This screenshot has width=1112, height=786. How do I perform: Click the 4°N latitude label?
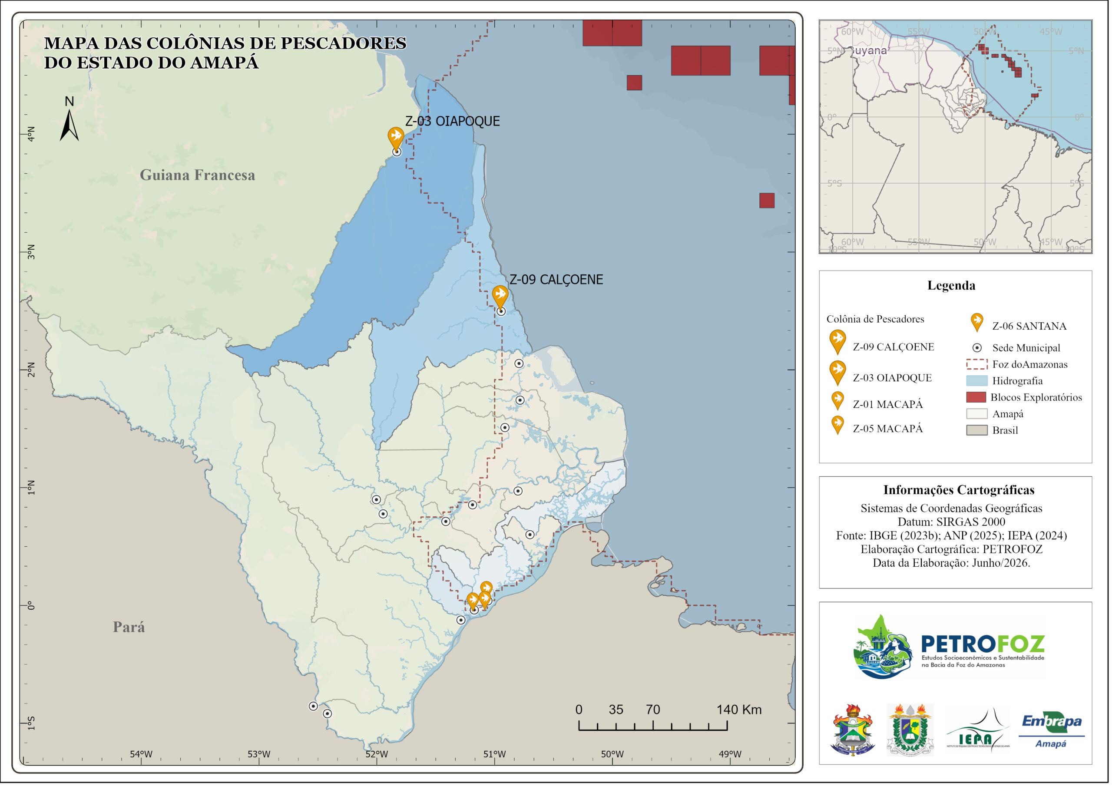pyautogui.click(x=31, y=134)
